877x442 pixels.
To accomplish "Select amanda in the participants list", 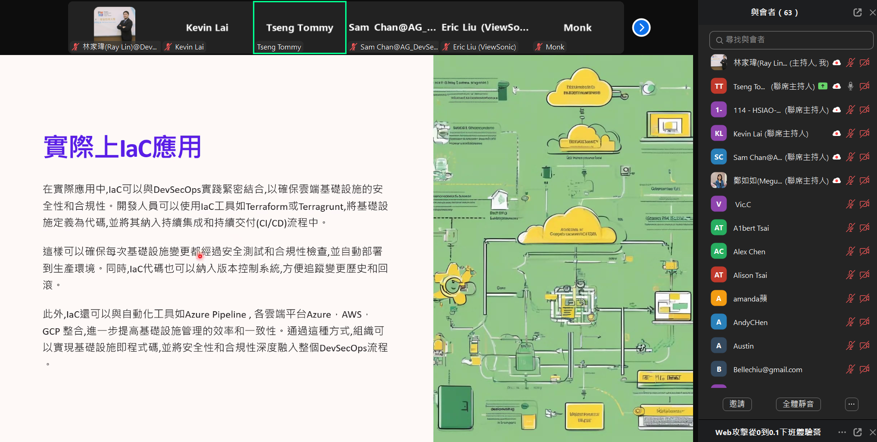I will pyautogui.click(x=750, y=299).
